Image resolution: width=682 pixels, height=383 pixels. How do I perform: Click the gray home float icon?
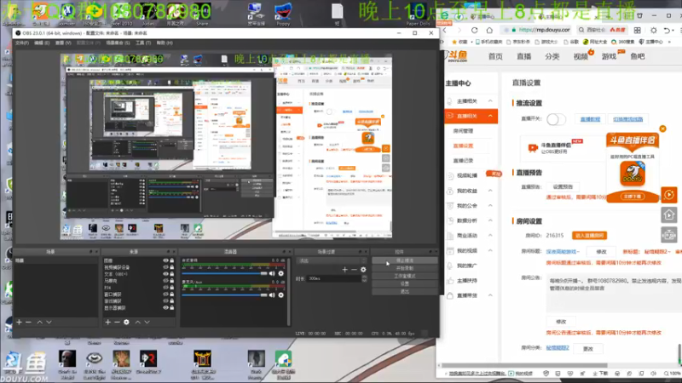(x=669, y=214)
